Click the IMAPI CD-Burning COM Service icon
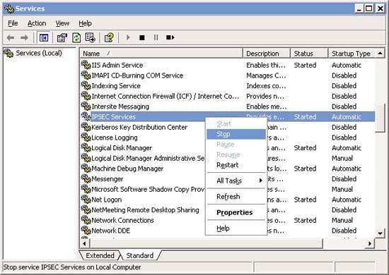 [x=86, y=75]
